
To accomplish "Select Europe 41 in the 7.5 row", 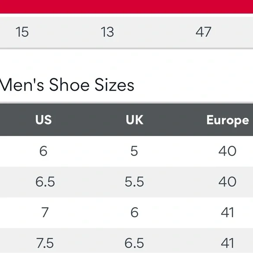I will coord(227,243).
